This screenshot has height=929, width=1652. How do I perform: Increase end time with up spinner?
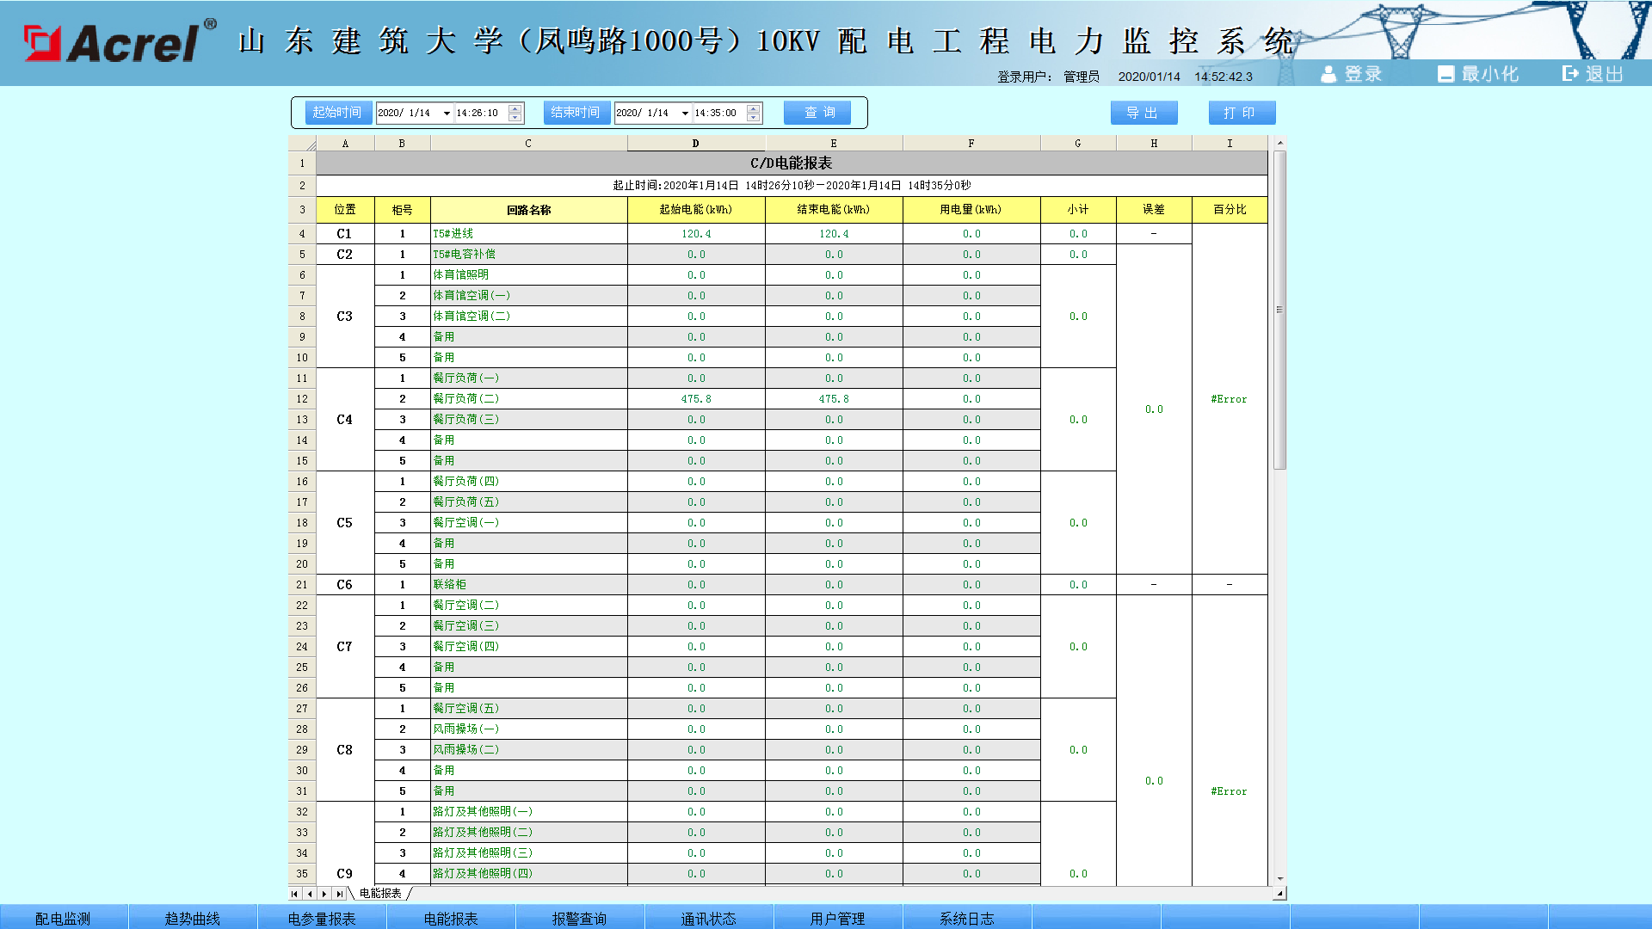[754, 108]
